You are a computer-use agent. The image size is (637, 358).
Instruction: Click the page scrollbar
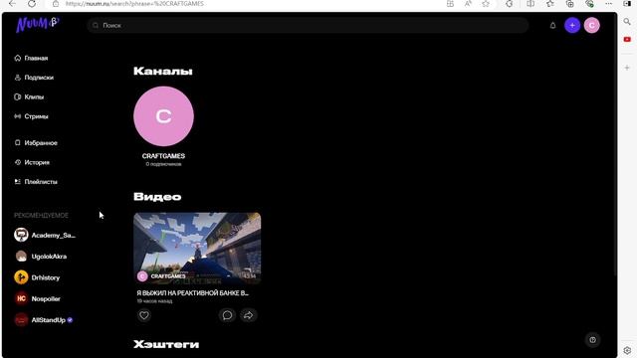pyautogui.click(x=615, y=146)
